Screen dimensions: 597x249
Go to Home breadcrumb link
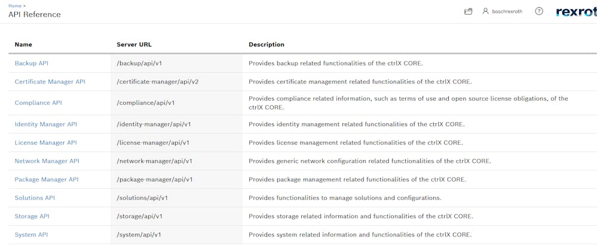click(15, 5)
